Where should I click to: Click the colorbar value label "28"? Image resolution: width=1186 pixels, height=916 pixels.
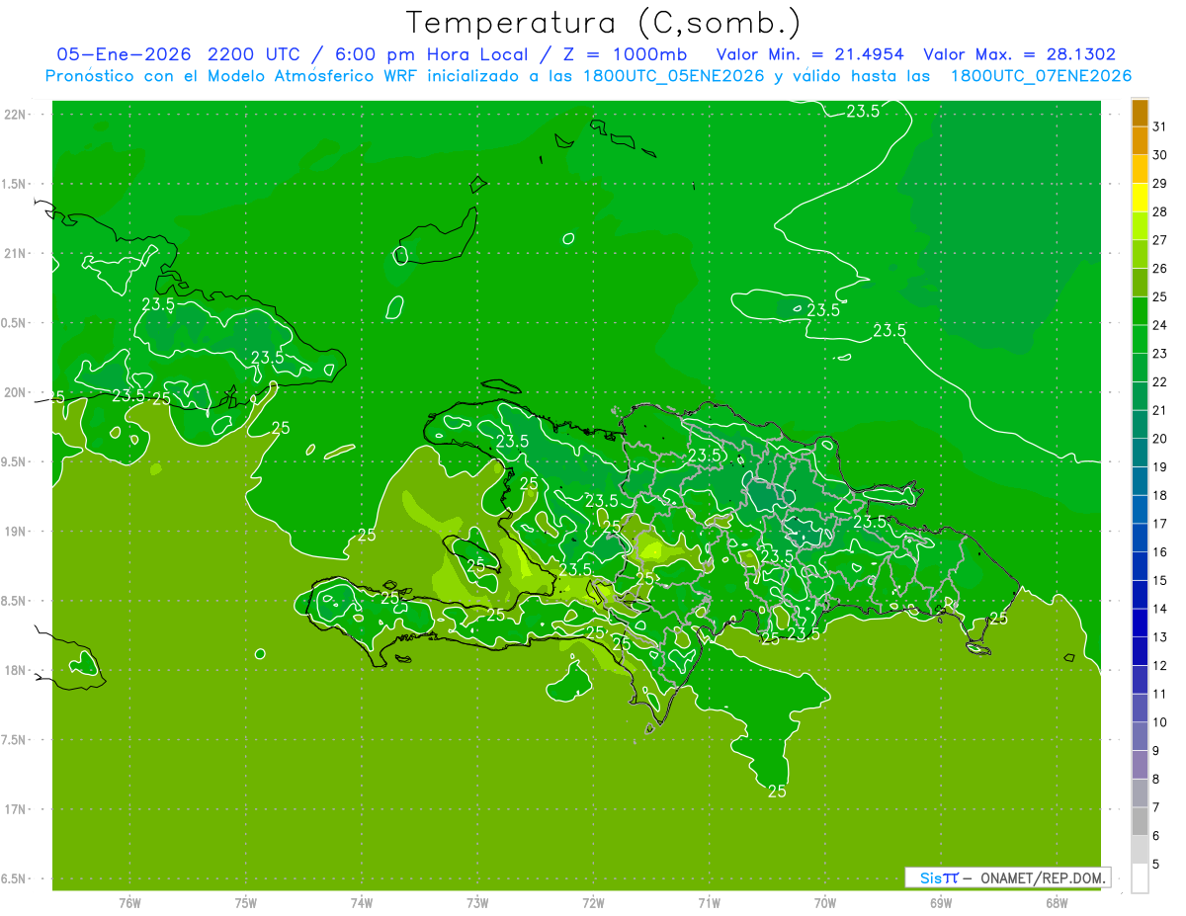point(1159,211)
